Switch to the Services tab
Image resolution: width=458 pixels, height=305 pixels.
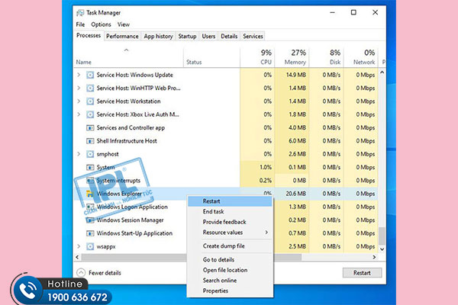(253, 36)
